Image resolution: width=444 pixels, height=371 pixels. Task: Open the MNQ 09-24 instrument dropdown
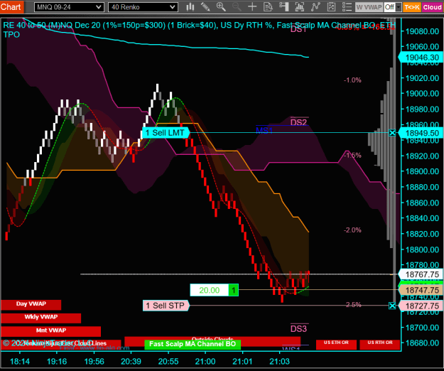click(x=69, y=7)
